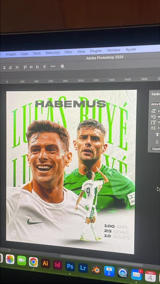Open the Español language dropdown
The image size is (160, 284).
pyautogui.click(x=155, y=149)
